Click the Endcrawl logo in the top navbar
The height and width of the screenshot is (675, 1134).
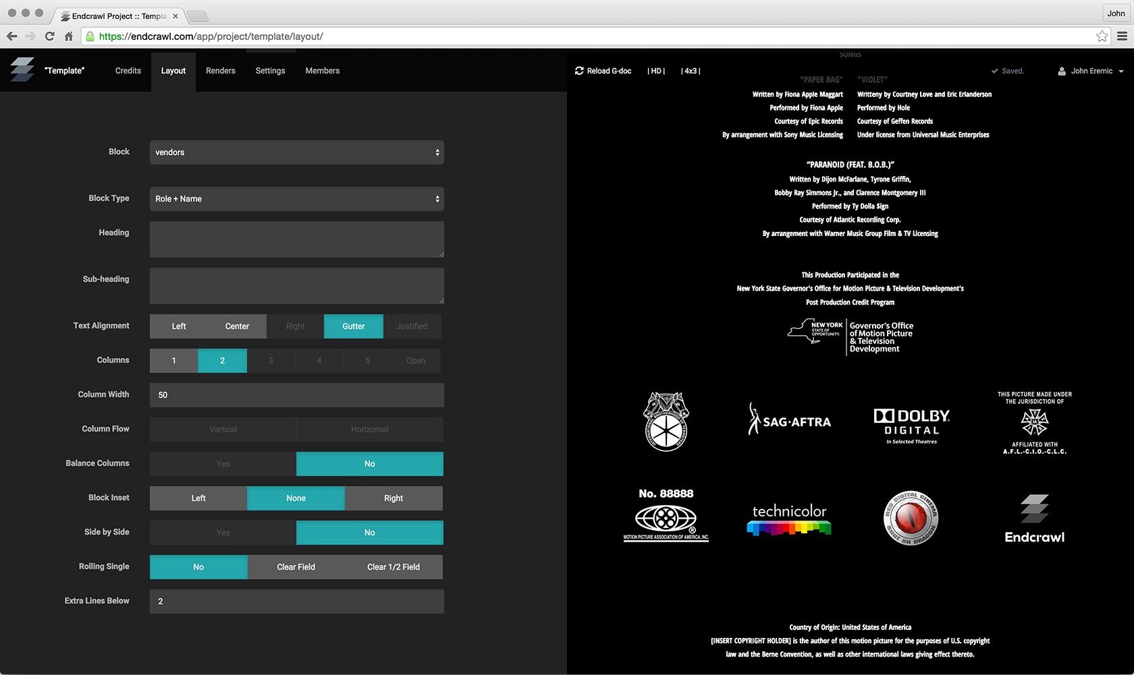[x=22, y=70]
